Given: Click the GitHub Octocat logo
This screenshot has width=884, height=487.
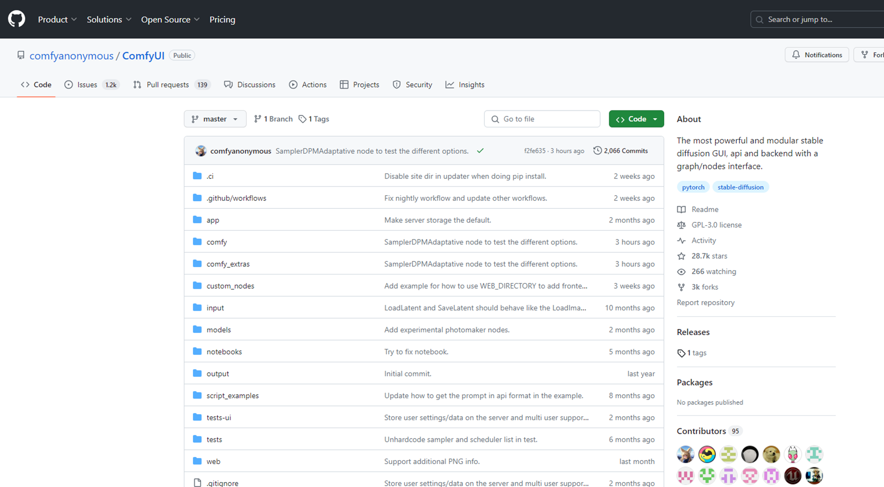Looking at the screenshot, I should click(16, 19).
